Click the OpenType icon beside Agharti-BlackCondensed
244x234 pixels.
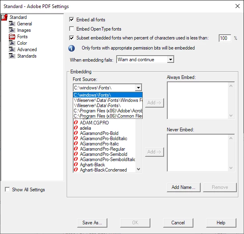(x=76, y=170)
